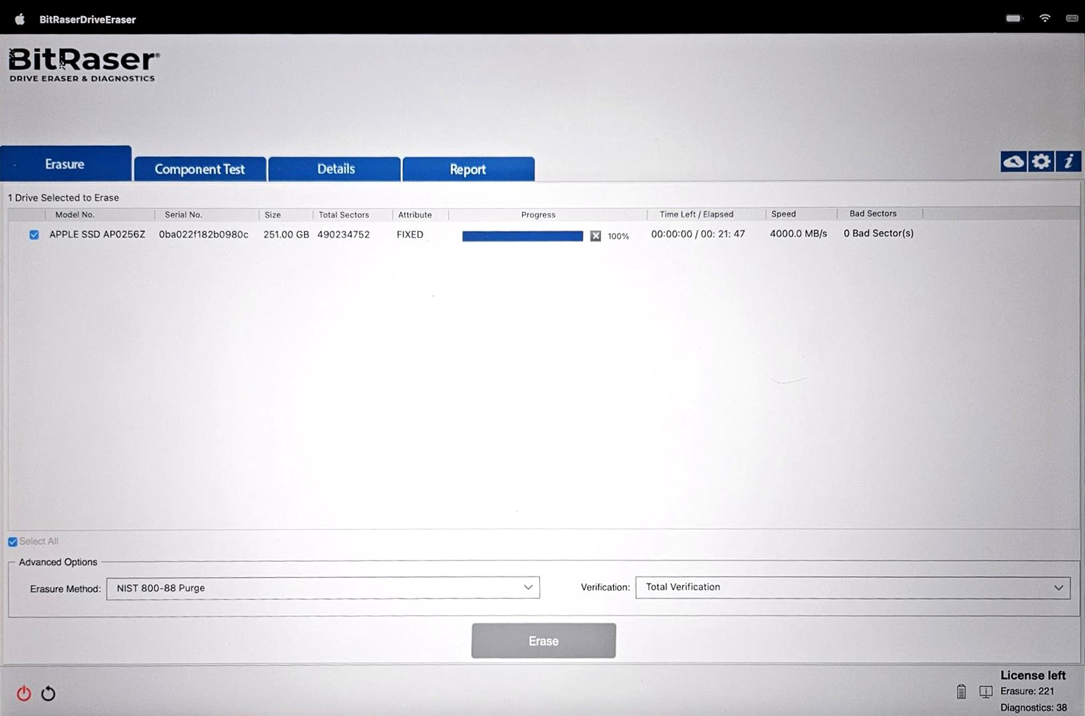The width and height of the screenshot is (1085, 716).
Task: Click the License left heading
Action: click(x=1032, y=675)
